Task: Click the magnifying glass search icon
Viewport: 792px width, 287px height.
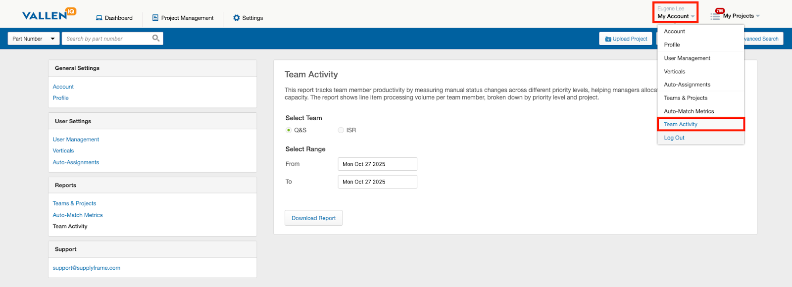Action: point(156,38)
